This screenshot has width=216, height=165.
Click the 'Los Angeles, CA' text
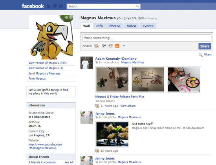[x=39, y=136]
